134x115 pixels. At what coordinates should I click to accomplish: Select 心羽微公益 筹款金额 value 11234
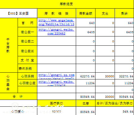pyautogui.click(x=86, y=83)
